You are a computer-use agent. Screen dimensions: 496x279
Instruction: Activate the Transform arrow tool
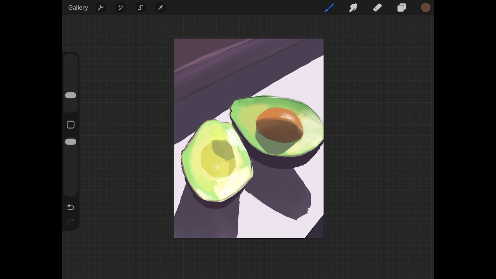coord(160,8)
